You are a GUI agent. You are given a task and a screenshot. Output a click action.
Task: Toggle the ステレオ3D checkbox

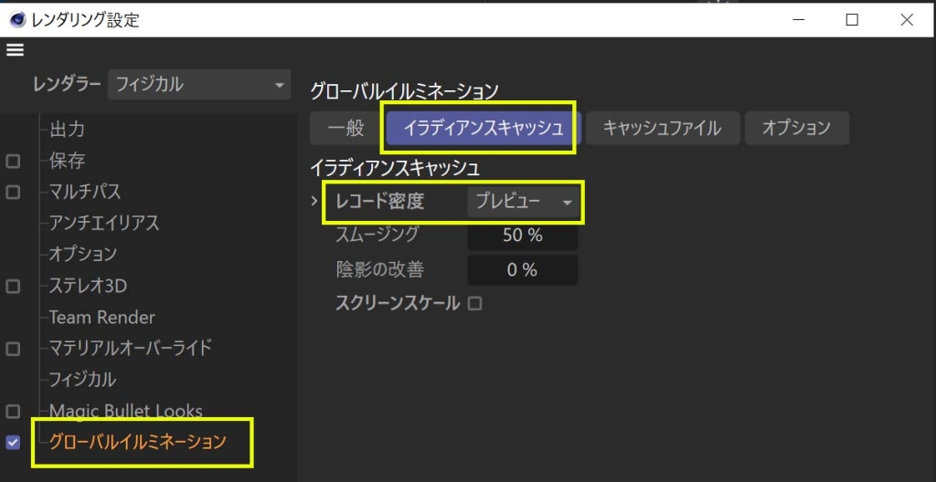(13, 287)
